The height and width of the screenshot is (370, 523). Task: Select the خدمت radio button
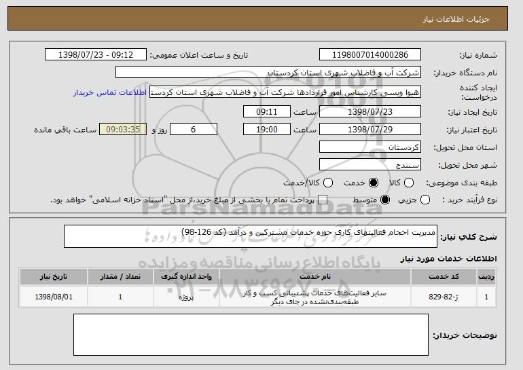(374, 183)
